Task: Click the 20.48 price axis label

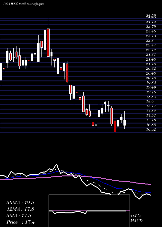Action: [151, 73]
